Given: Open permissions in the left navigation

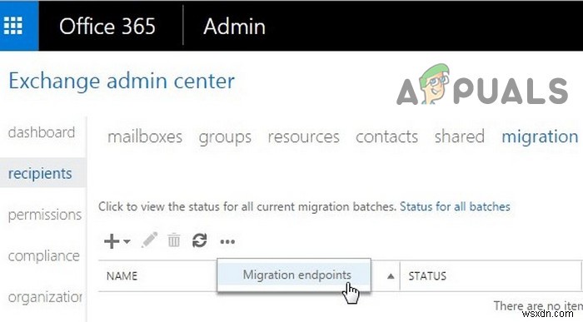Looking at the screenshot, I should [45, 215].
